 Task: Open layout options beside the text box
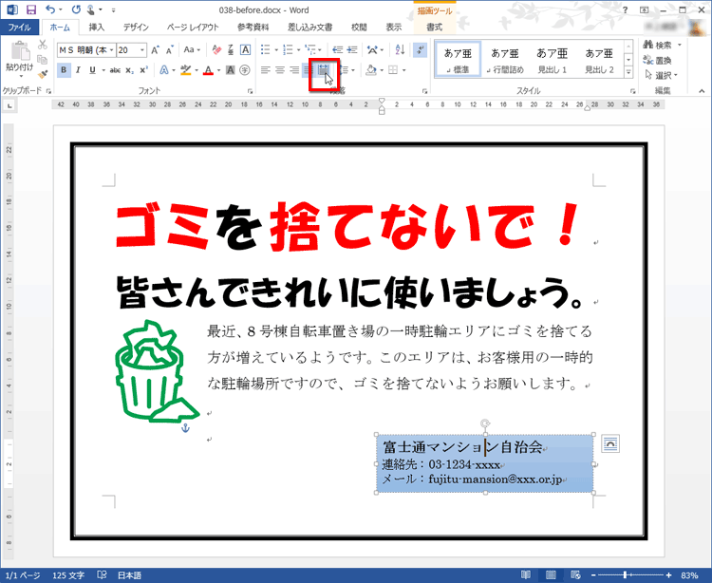610,443
